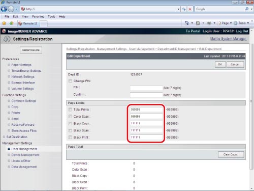This screenshot has height=191, width=254.
Task: Click the To Portal link
Action: 193,31
